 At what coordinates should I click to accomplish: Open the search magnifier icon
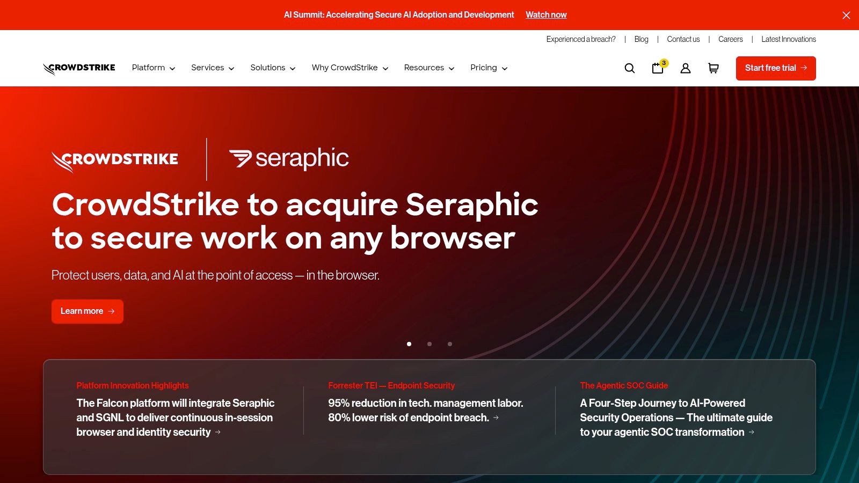[630, 68]
